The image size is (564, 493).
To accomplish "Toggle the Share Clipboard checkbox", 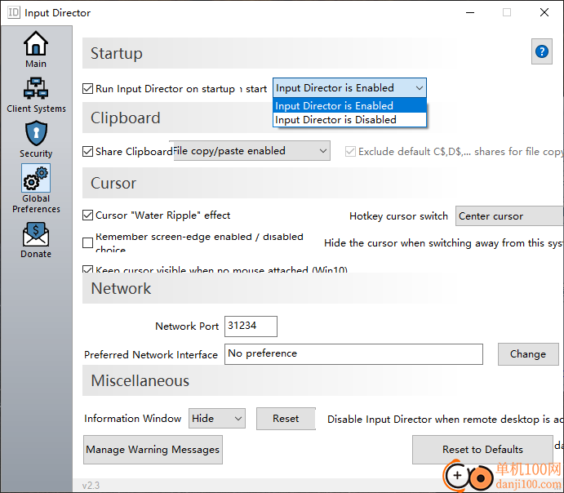I will click(x=88, y=151).
